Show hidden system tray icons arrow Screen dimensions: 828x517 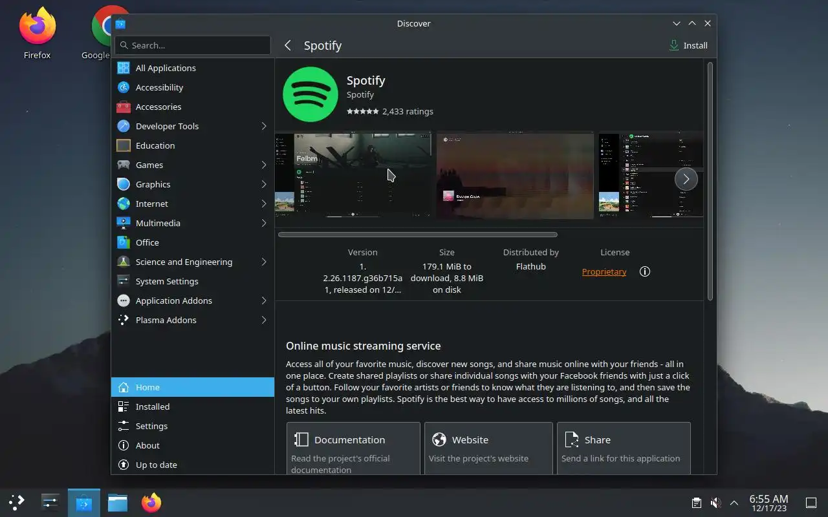coord(734,503)
